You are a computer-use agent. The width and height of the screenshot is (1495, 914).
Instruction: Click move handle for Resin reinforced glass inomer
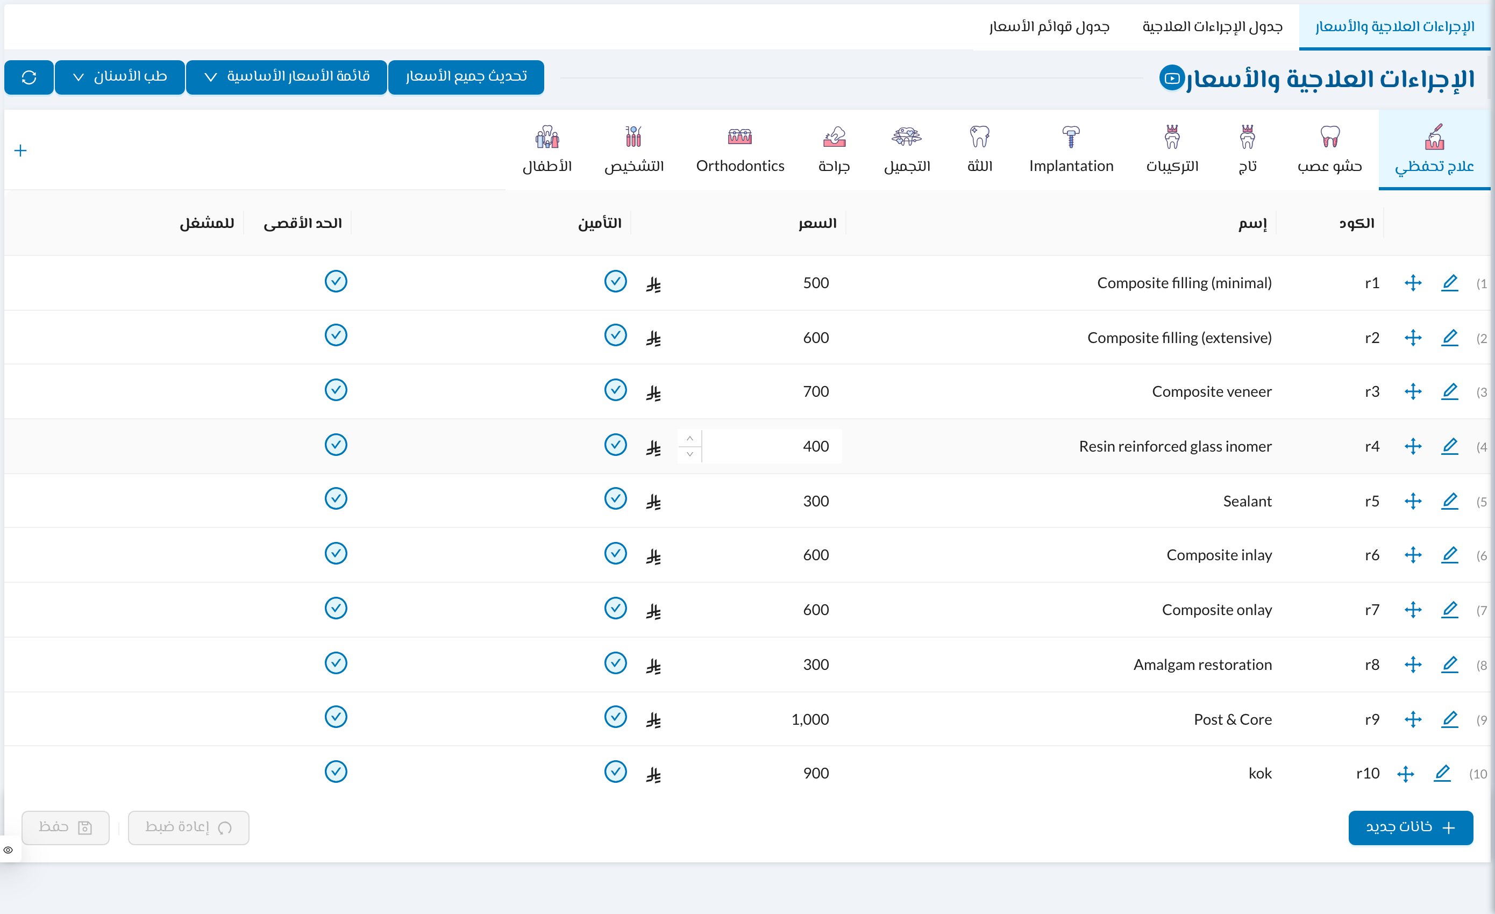[1413, 446]
